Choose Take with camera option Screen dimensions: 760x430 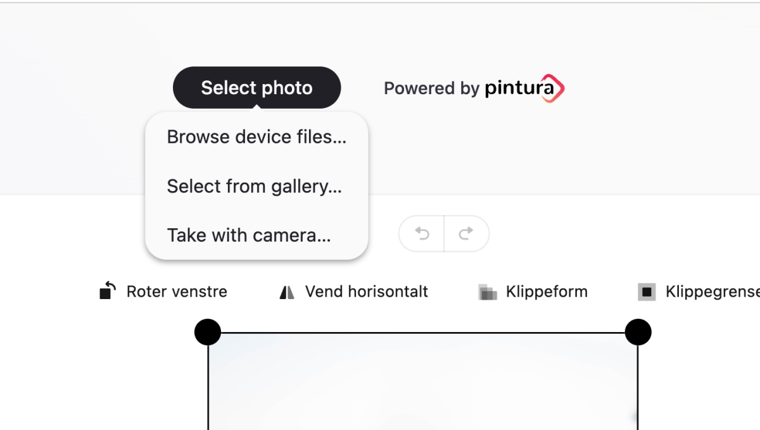pyautogui.click(x=249, y=235)
